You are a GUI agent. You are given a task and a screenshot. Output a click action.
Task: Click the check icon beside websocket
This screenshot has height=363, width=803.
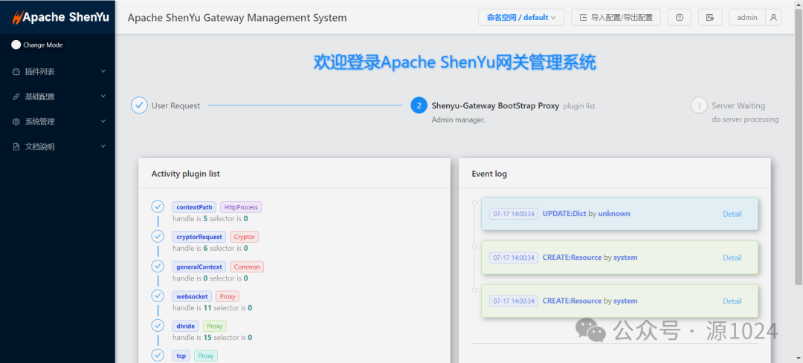(x=158, y=295)
